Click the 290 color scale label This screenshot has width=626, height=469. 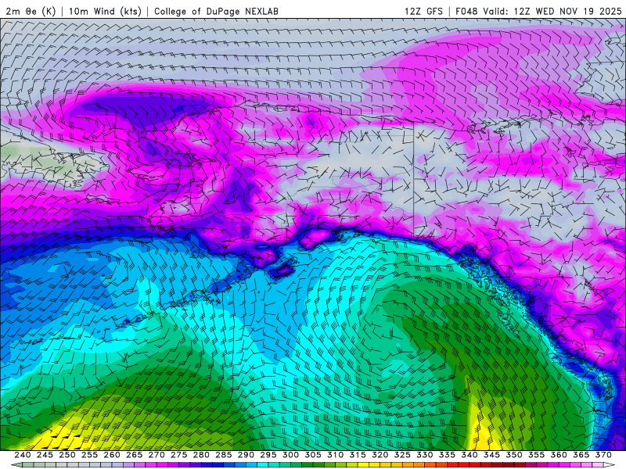[246, 455]
